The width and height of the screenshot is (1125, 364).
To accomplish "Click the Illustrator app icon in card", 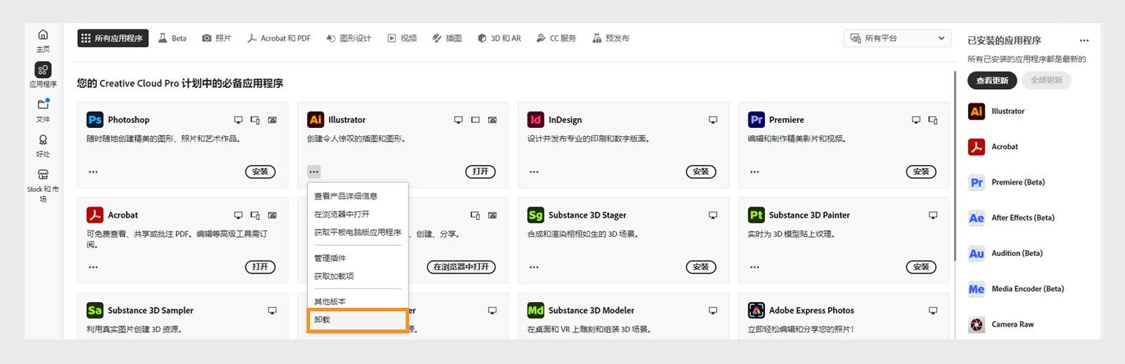I will [316, 119].
